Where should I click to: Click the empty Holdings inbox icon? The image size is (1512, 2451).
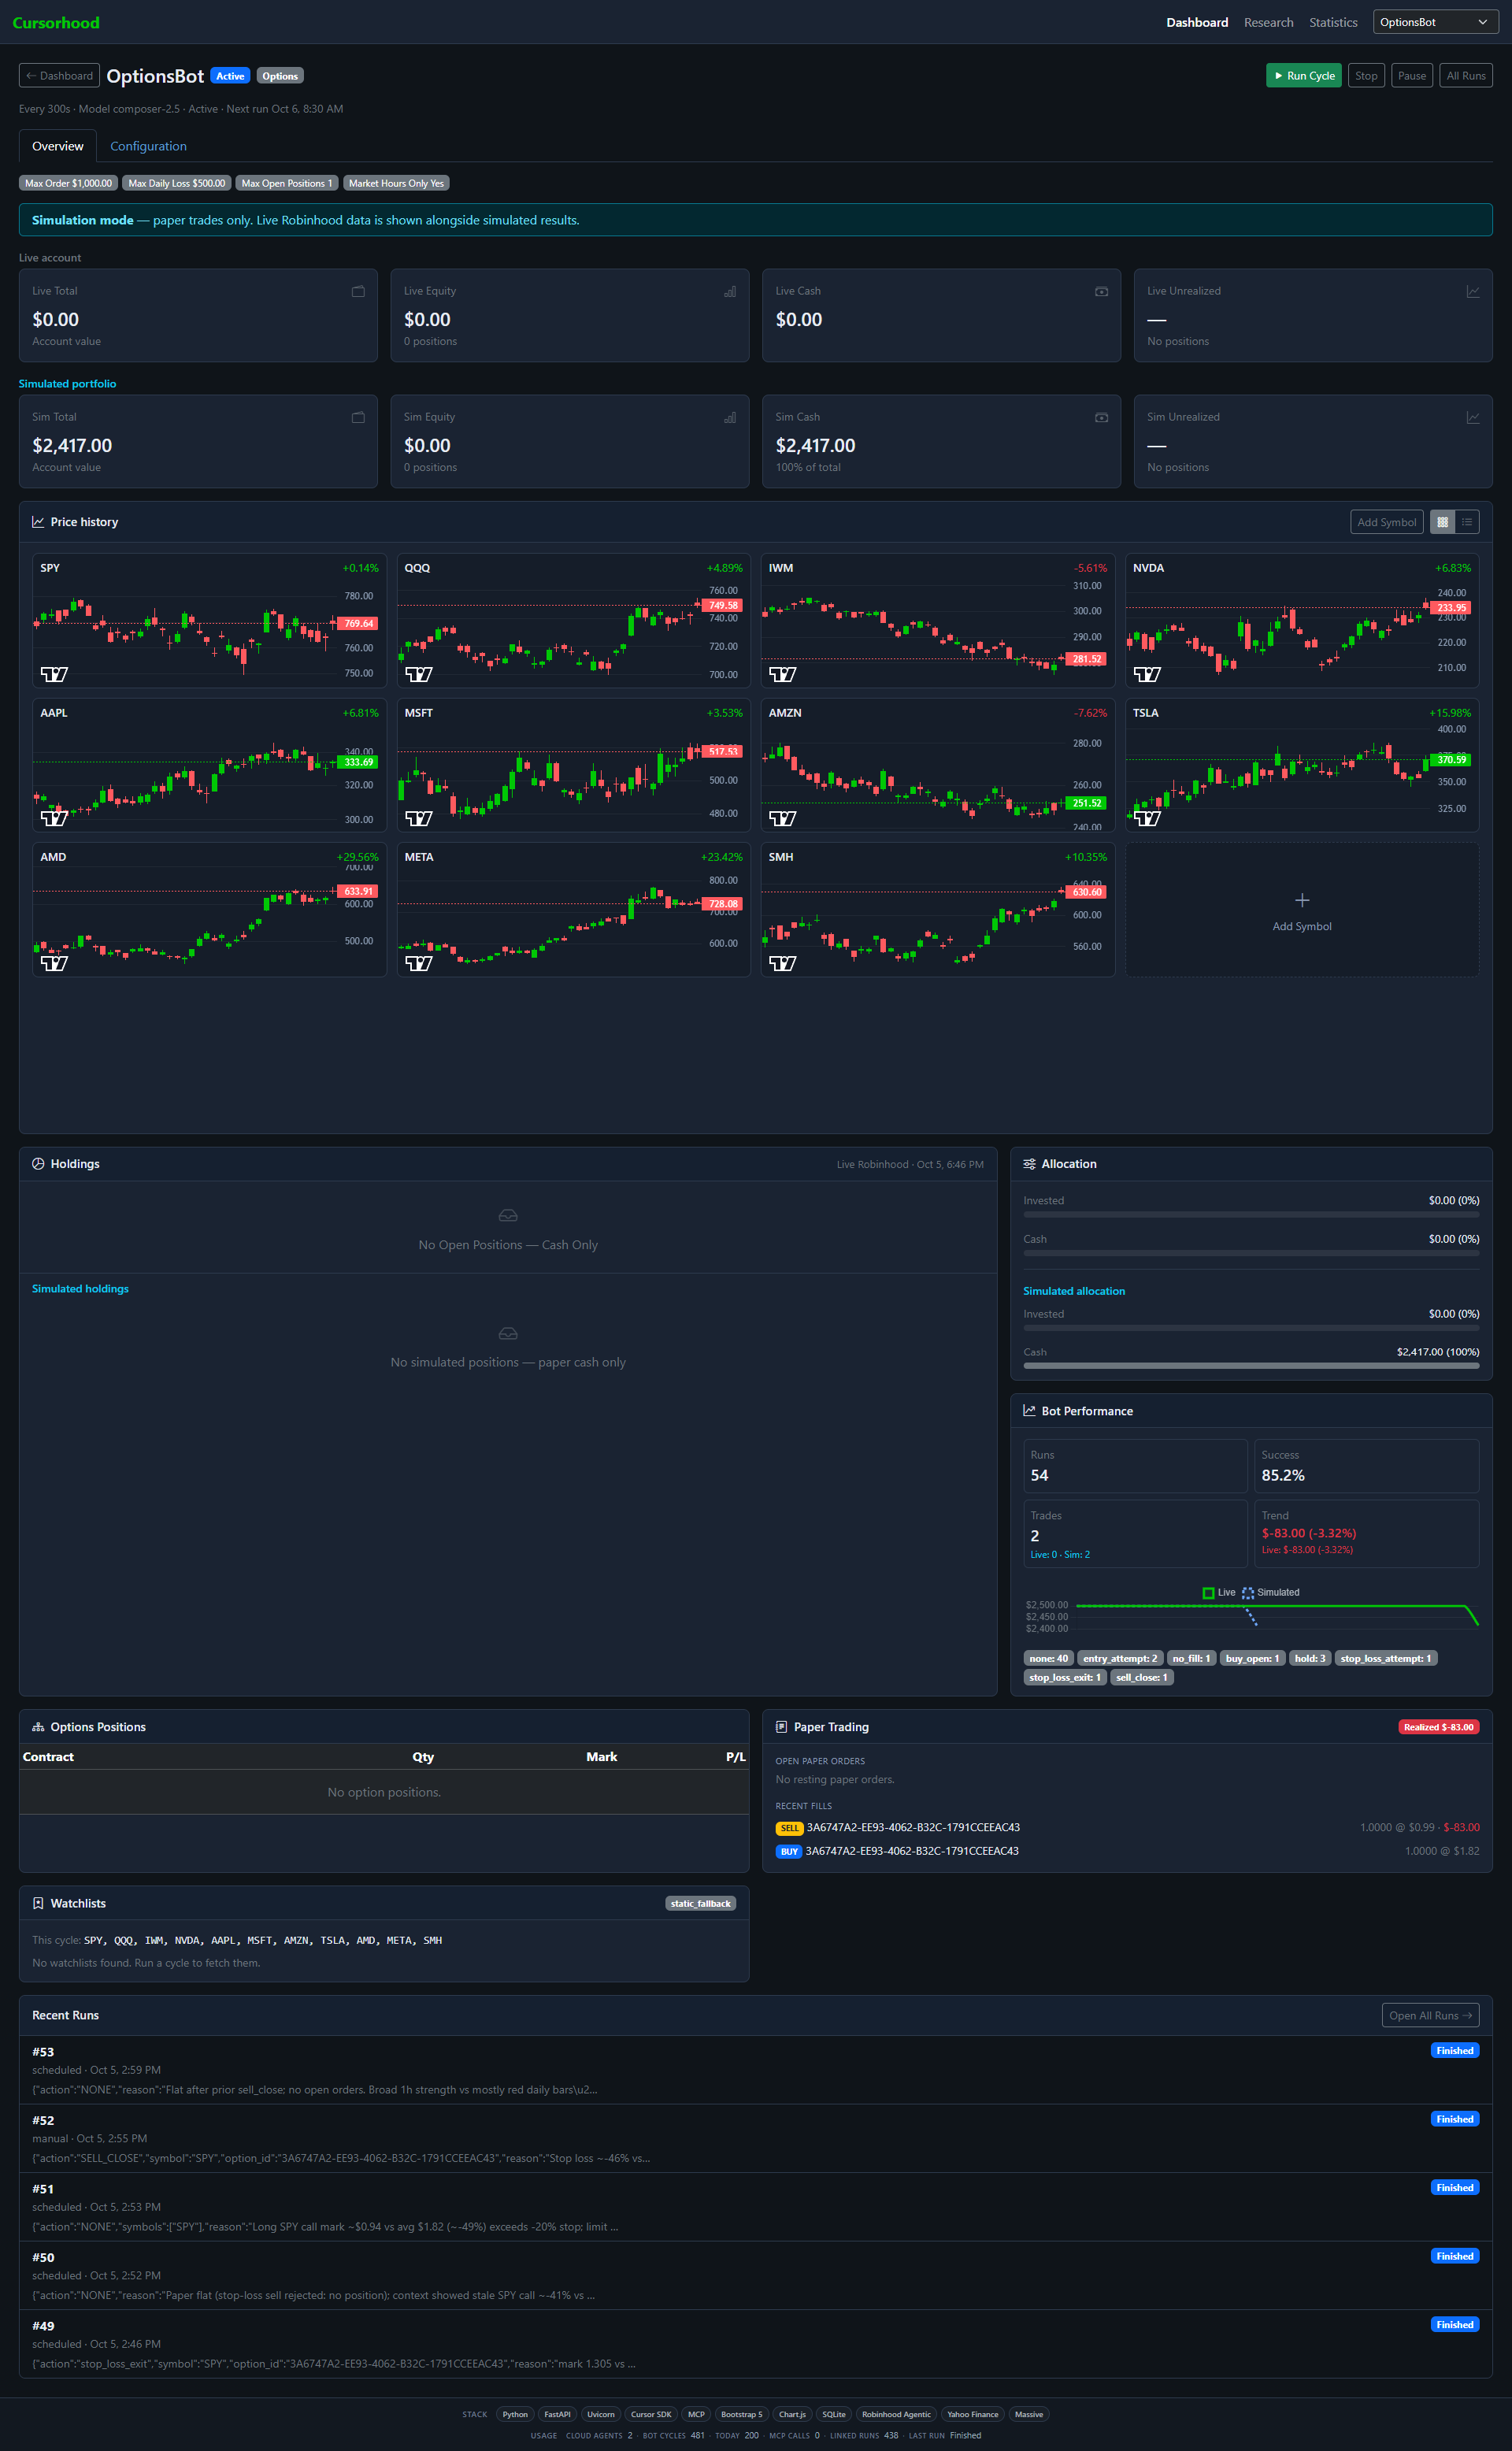pos(508,1216)
